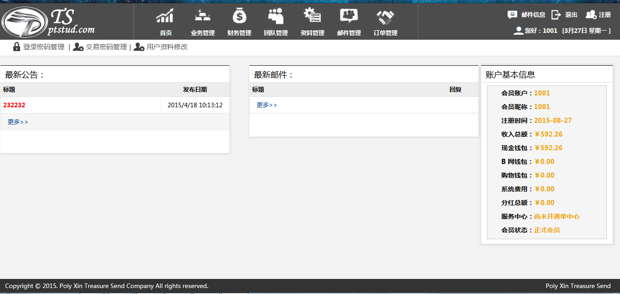Image resolution: width=620 pixels, height=294 pixels.
Task: Click 会员状态 value 正式会员
Action: tap(547, 230)
